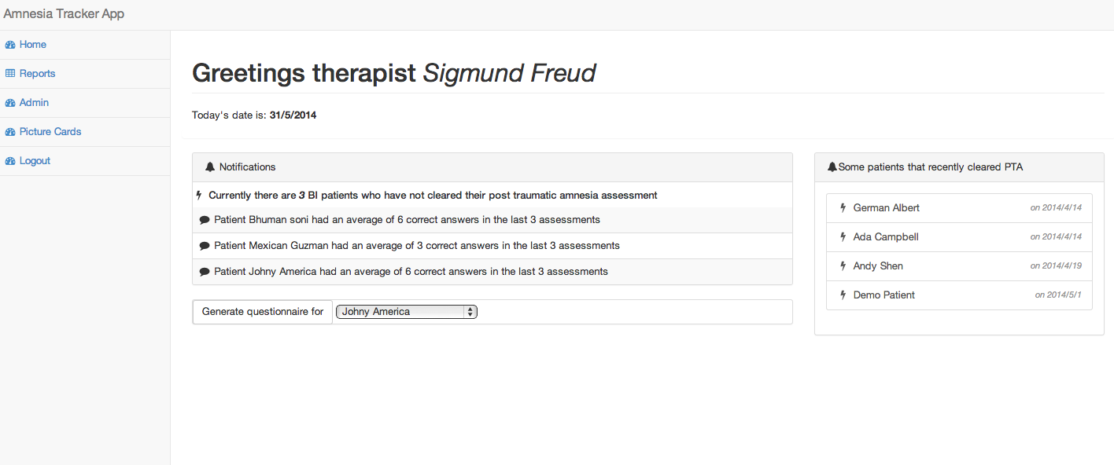Click the lightning icon next to German Albert
1114x465 pixels.
click(843, 208)
